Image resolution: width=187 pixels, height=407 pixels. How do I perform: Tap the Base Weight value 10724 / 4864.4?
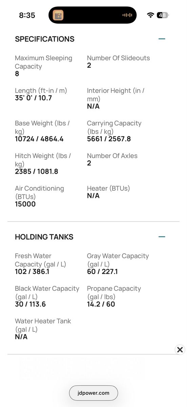pos(39,139)
